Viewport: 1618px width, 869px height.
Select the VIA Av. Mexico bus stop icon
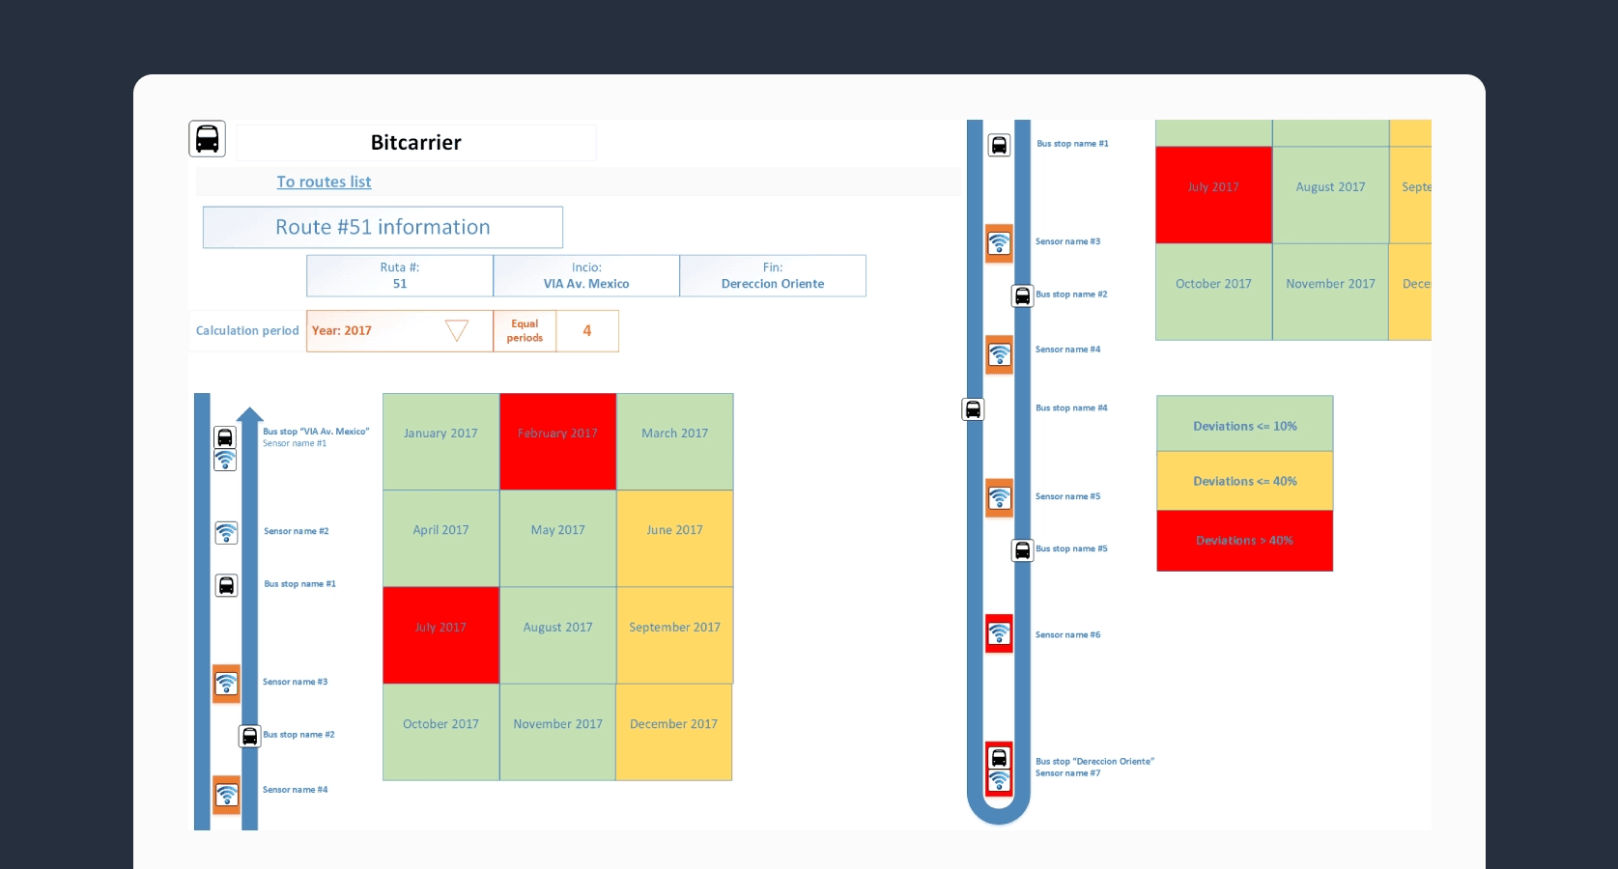click(225, 437)
